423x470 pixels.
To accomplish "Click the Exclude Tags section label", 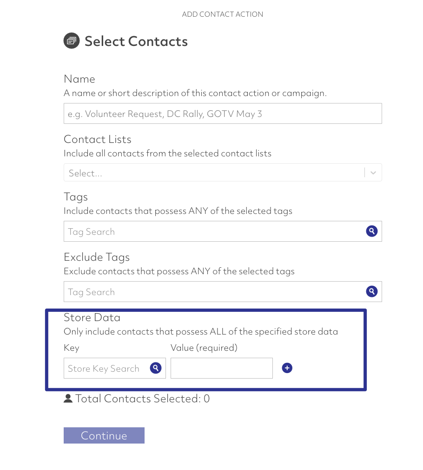I will tap(97, 257).
